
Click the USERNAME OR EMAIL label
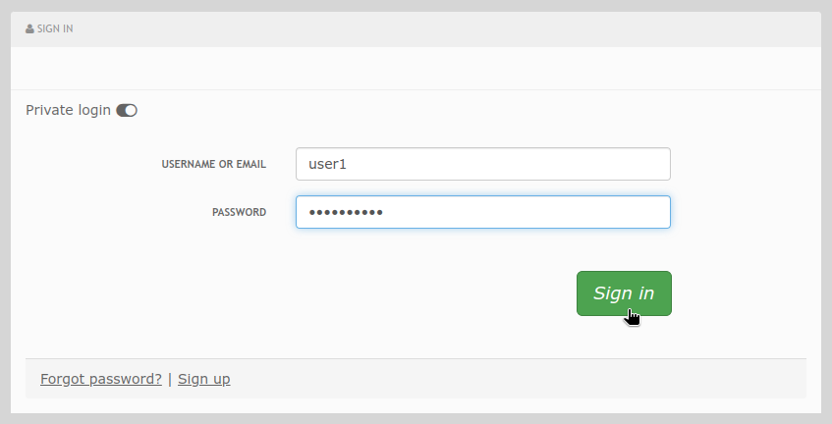[x=214, y=164]
